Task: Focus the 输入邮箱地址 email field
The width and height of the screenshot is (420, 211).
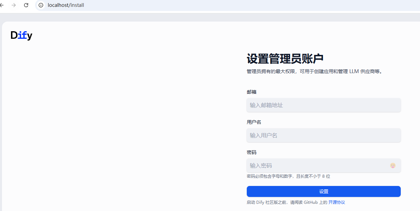Action: [x=324, y=105]
